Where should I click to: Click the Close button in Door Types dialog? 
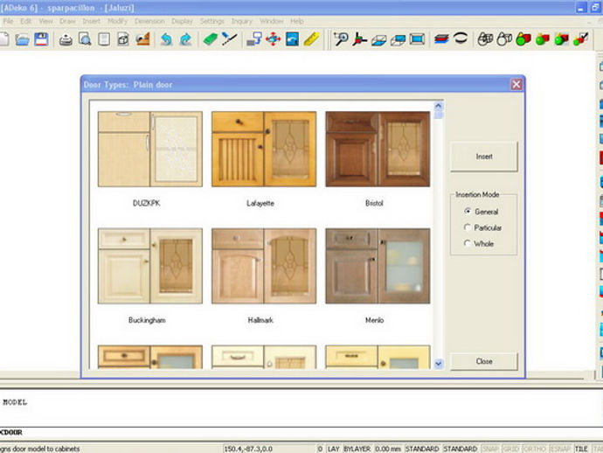click(484, 361)
